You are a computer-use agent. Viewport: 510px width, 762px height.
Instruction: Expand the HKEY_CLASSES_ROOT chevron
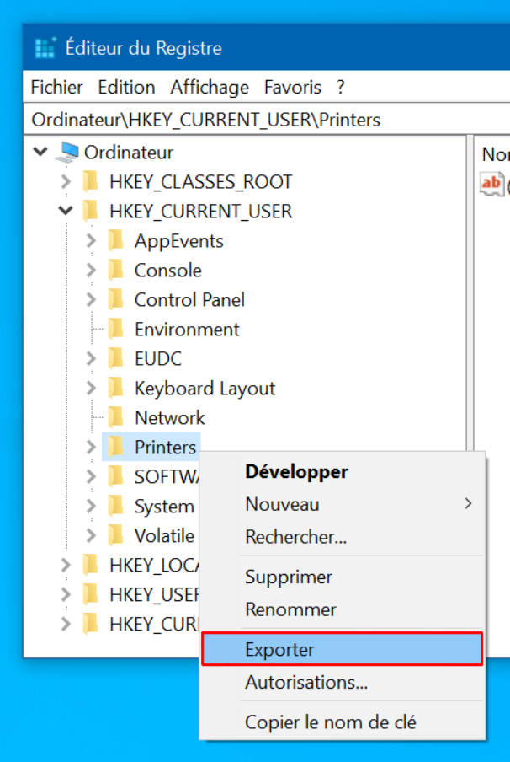click(x=66, y=182)
